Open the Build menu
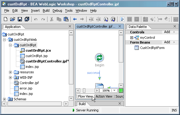Image resolution: width=180 pixels, height=115 pixels. click(46, 11)
